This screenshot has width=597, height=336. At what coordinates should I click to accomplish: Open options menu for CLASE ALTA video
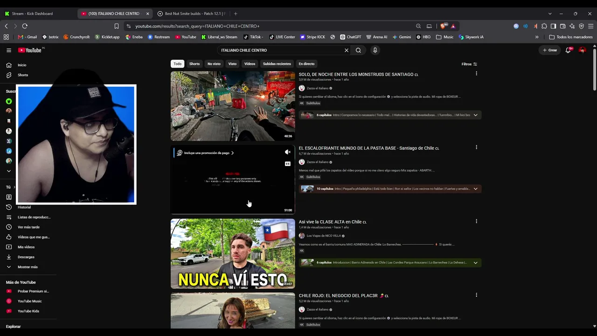[476, 221]
